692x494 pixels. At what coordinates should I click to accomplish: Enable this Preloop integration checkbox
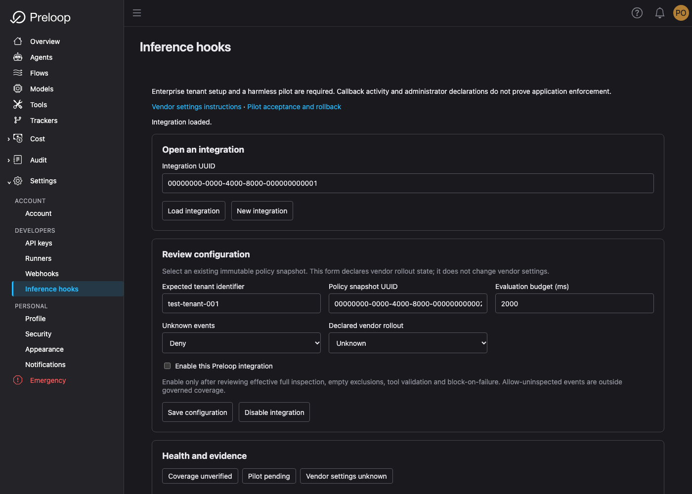(167, 366)
